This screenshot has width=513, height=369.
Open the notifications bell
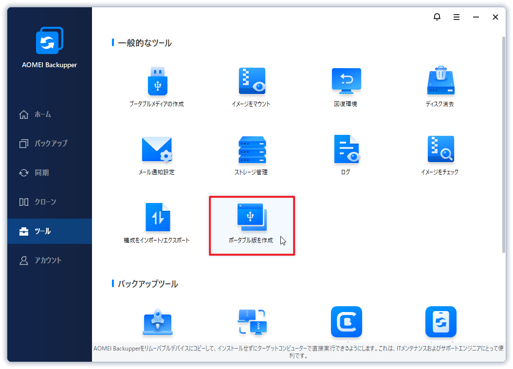(437, 17)
